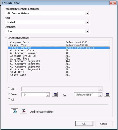Viewport: 118px width, 130px height.
Task: Click the Selection!$D$5 value
Action: coord(76,42)
